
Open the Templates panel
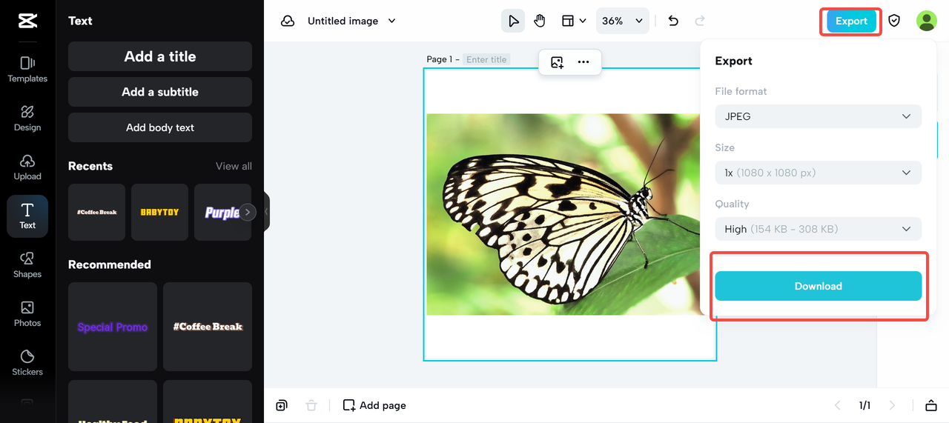click(27, 70)
